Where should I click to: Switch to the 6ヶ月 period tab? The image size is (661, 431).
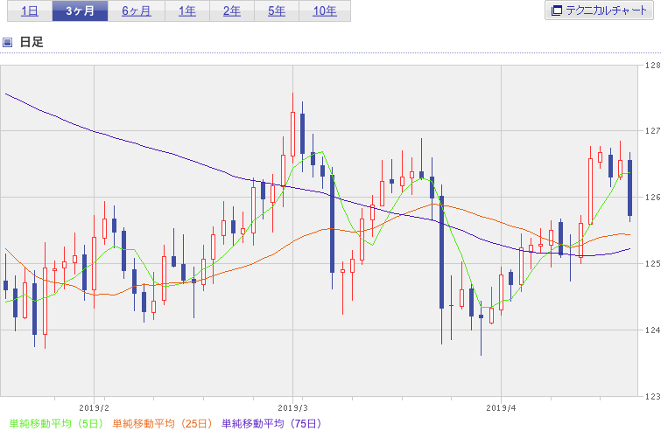pos(137,11)
